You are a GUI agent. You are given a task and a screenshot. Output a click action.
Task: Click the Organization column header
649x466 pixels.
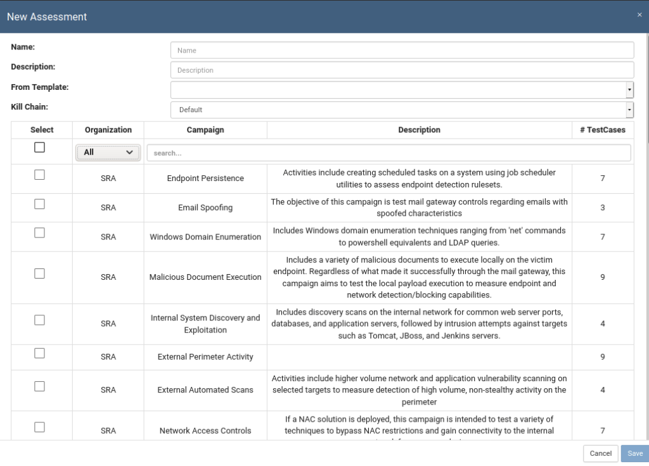pos(108,130)
